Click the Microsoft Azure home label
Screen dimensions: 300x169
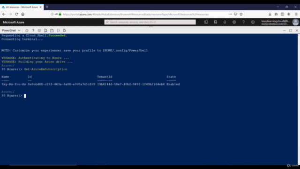point(14,22)
